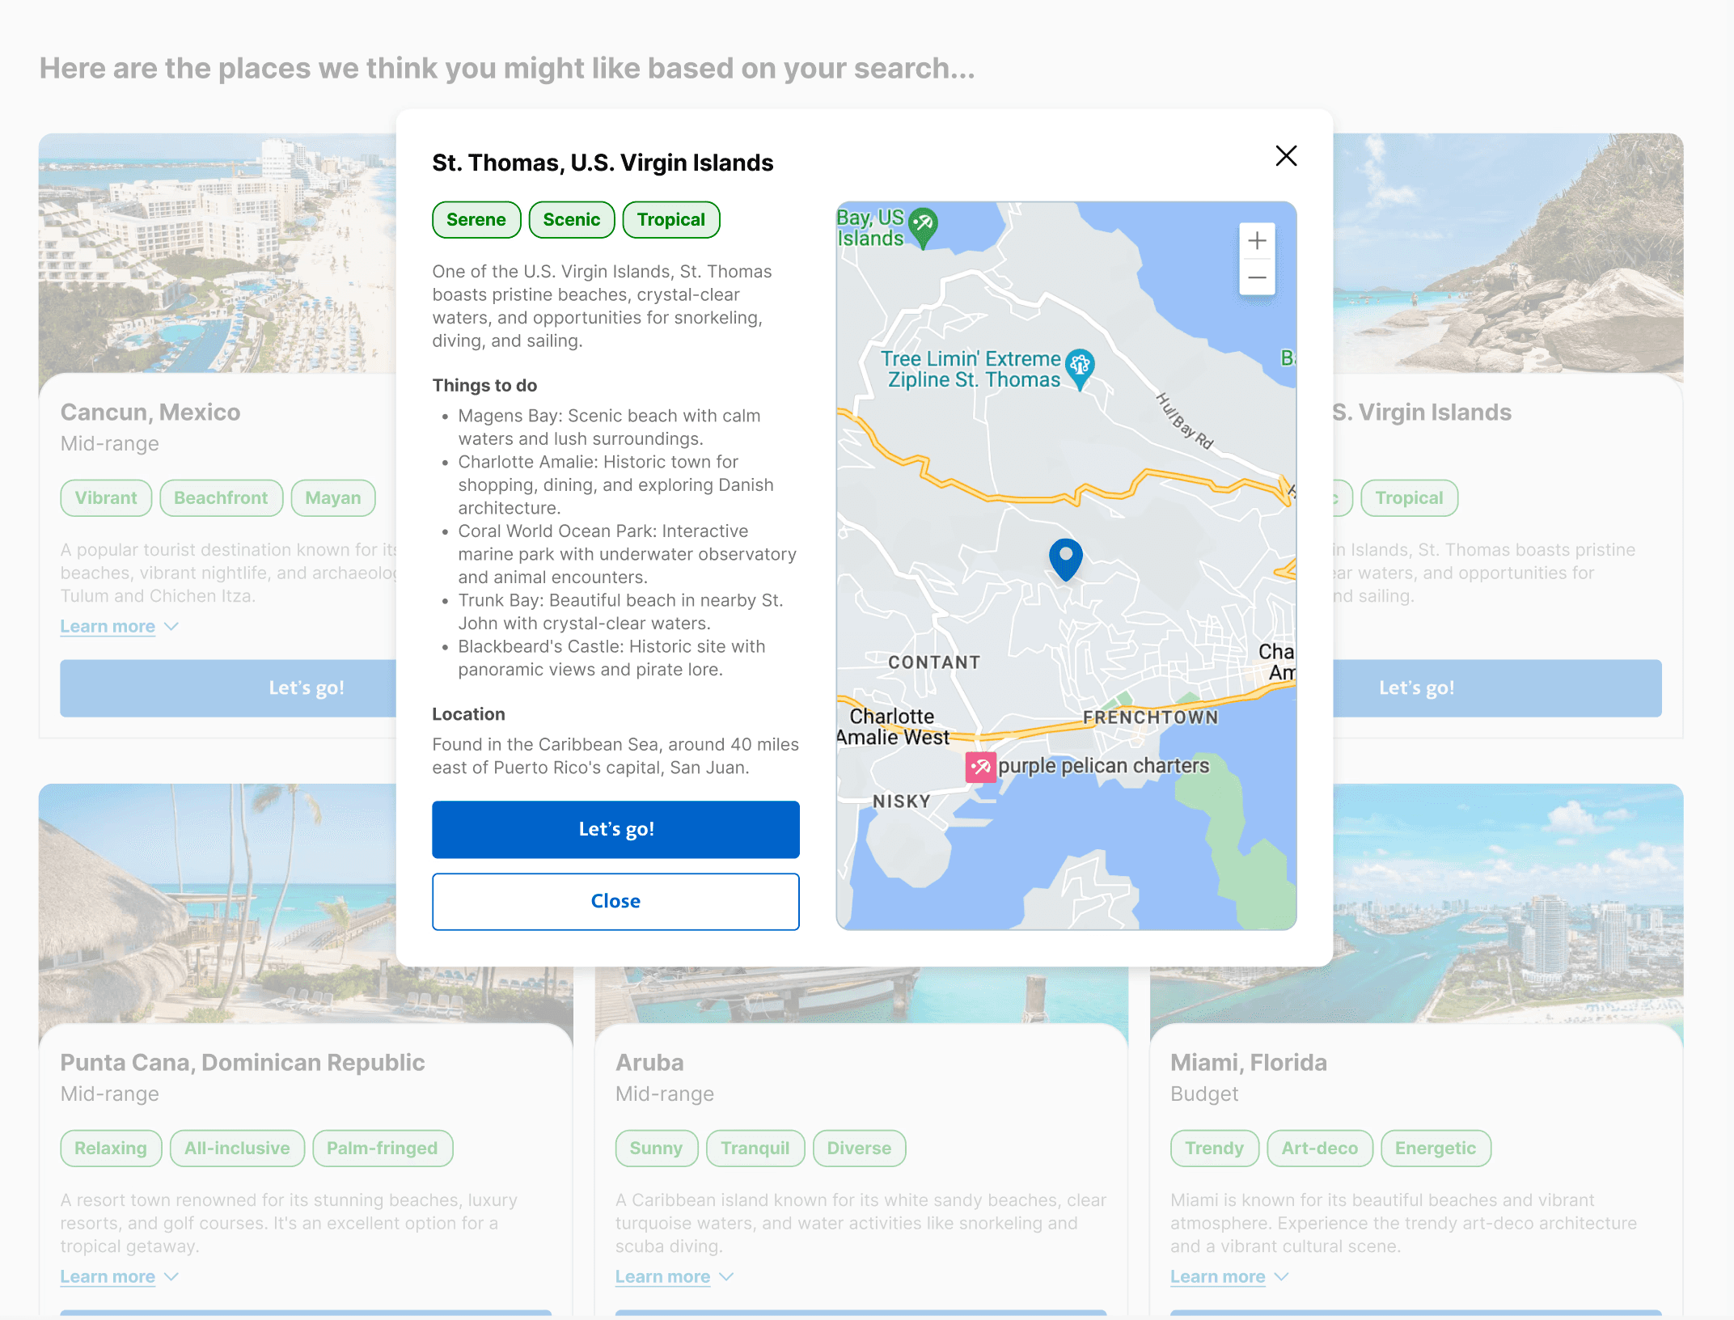Click the Cancun hotel photo thumbnail
The width and height of the screenshot is (1734, 1320).
click(217, 252)
